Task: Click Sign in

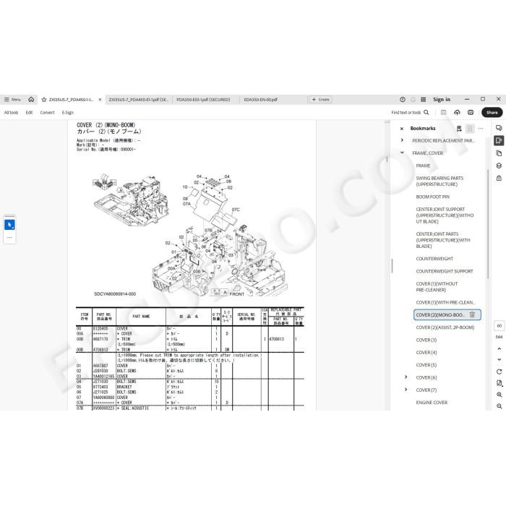Action: click(x=442, y=100)
